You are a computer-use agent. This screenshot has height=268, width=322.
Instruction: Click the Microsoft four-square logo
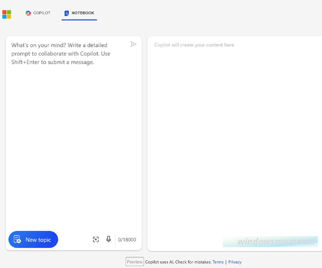tap(6, 14)
